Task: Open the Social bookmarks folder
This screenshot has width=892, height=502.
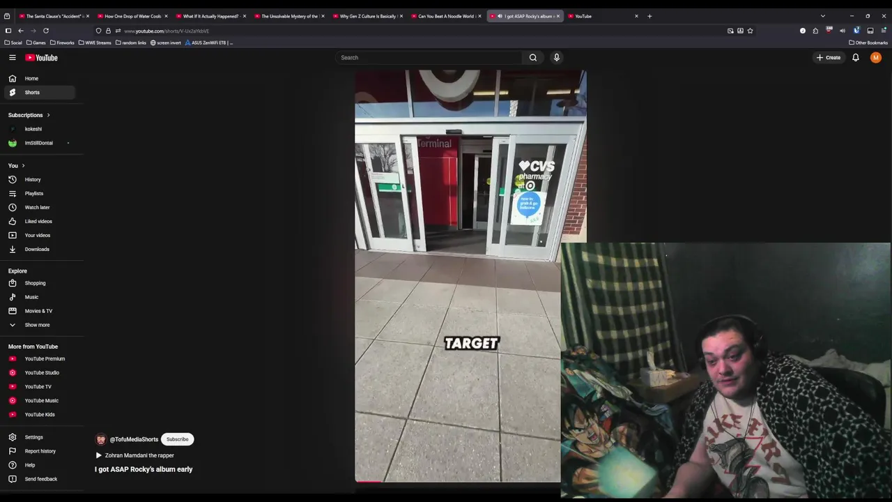Action: coord(13,43)
